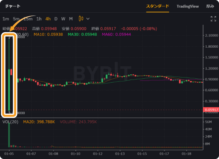Viewport: 219px width, 159px height.
Task: Select the 5m timeframe
Action: tap(16, 19)
